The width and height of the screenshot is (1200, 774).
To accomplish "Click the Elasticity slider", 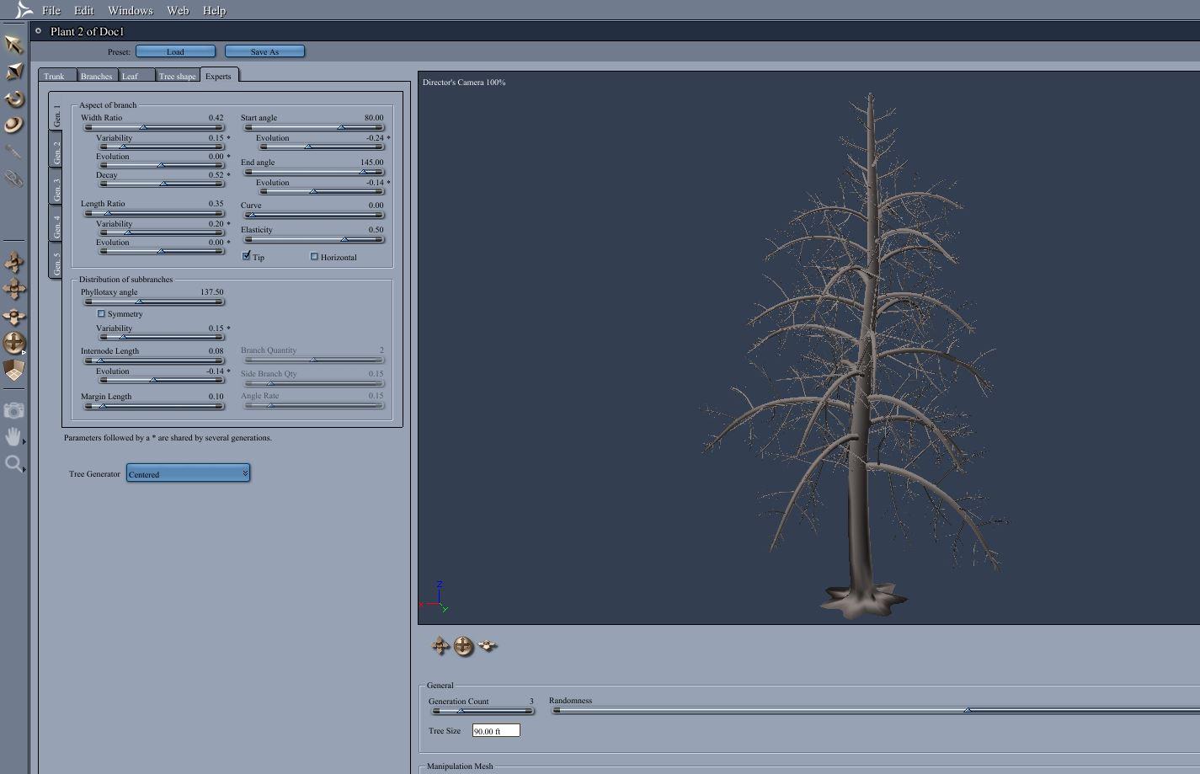I will (x=314, y=239).
